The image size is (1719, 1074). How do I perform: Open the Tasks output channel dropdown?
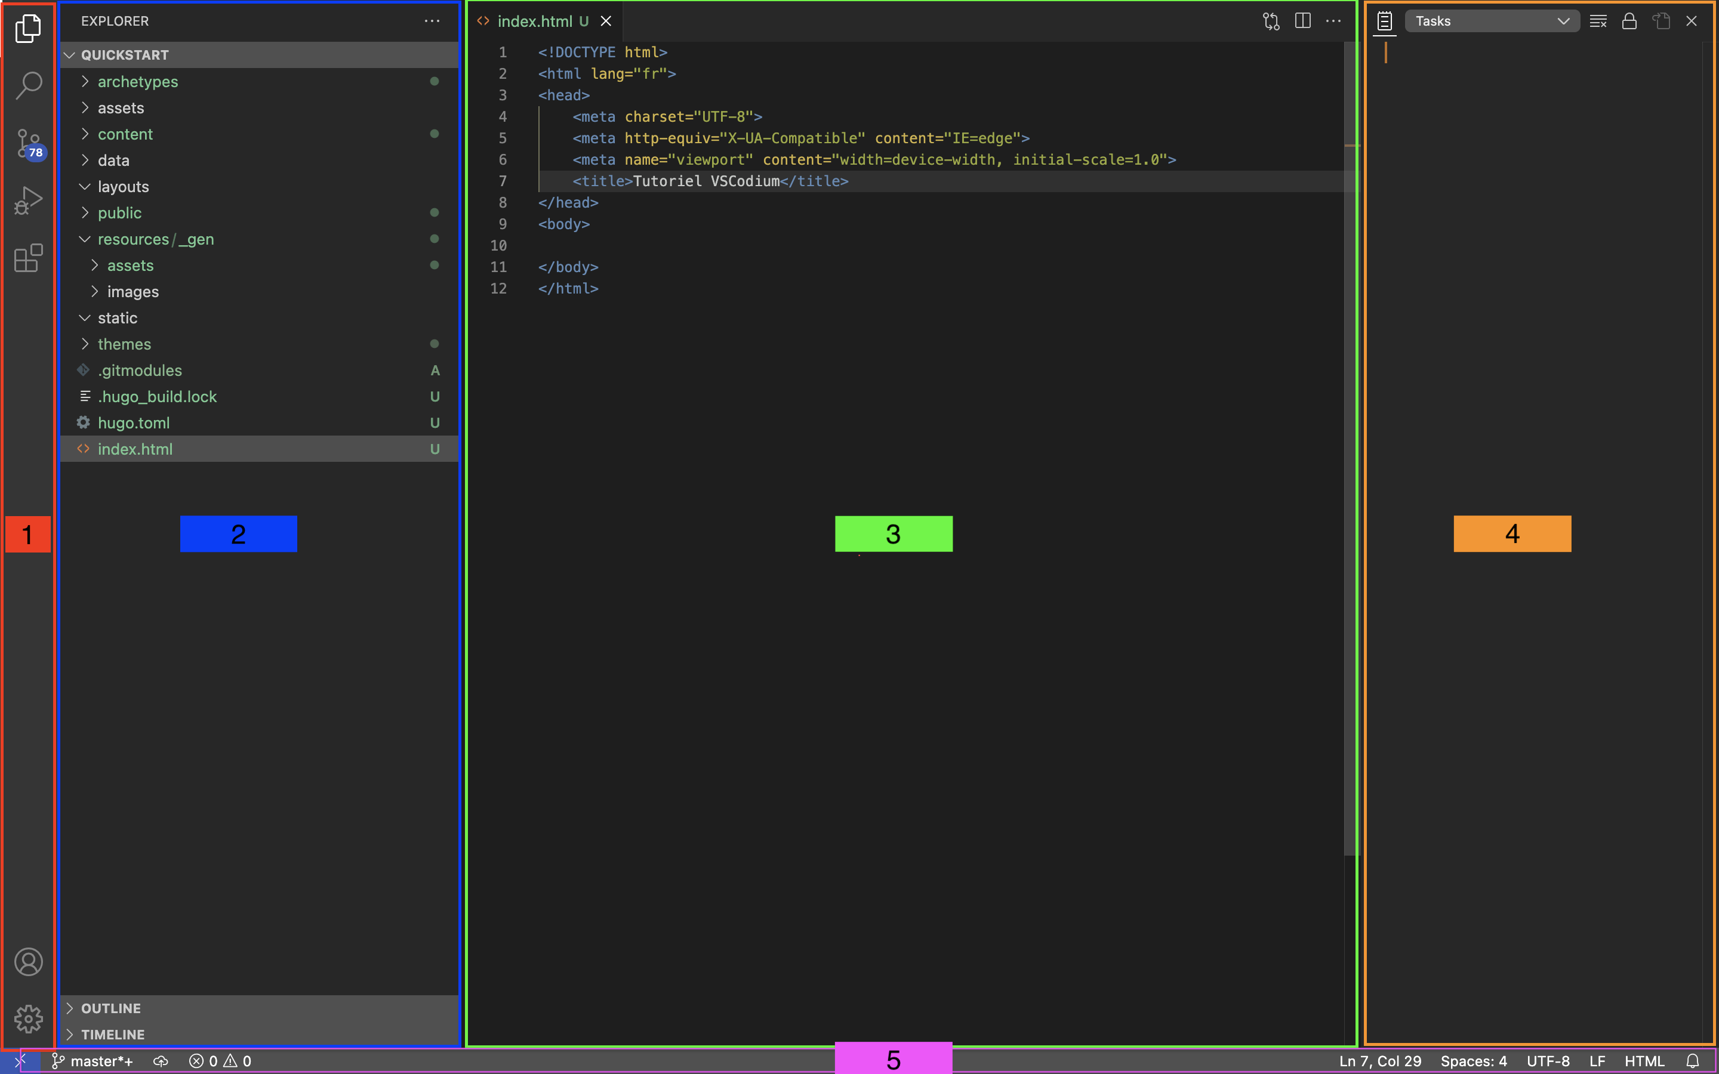tap(1492, 21)
